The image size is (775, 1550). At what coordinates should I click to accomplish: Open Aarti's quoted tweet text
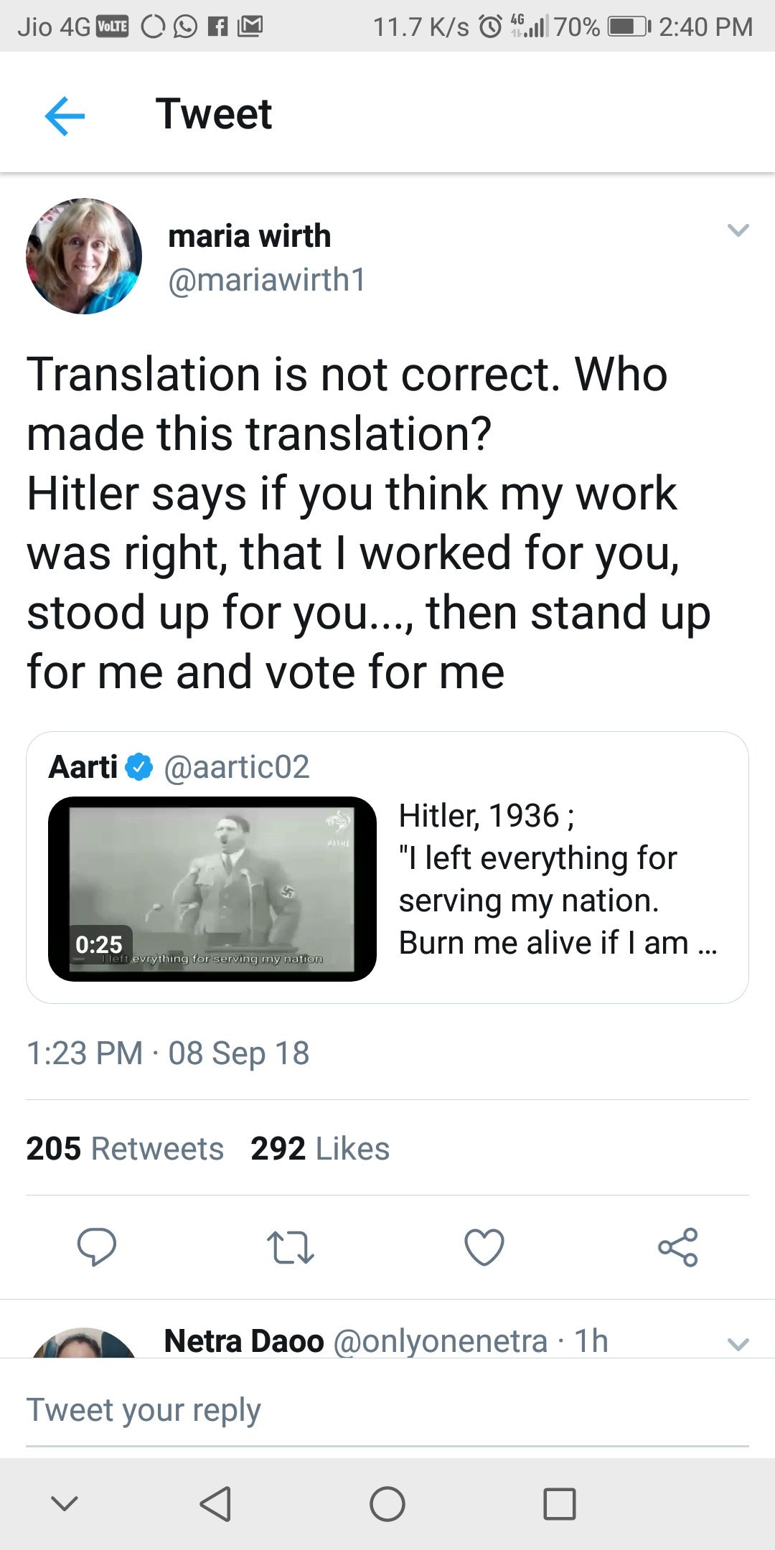click(557, 879)
